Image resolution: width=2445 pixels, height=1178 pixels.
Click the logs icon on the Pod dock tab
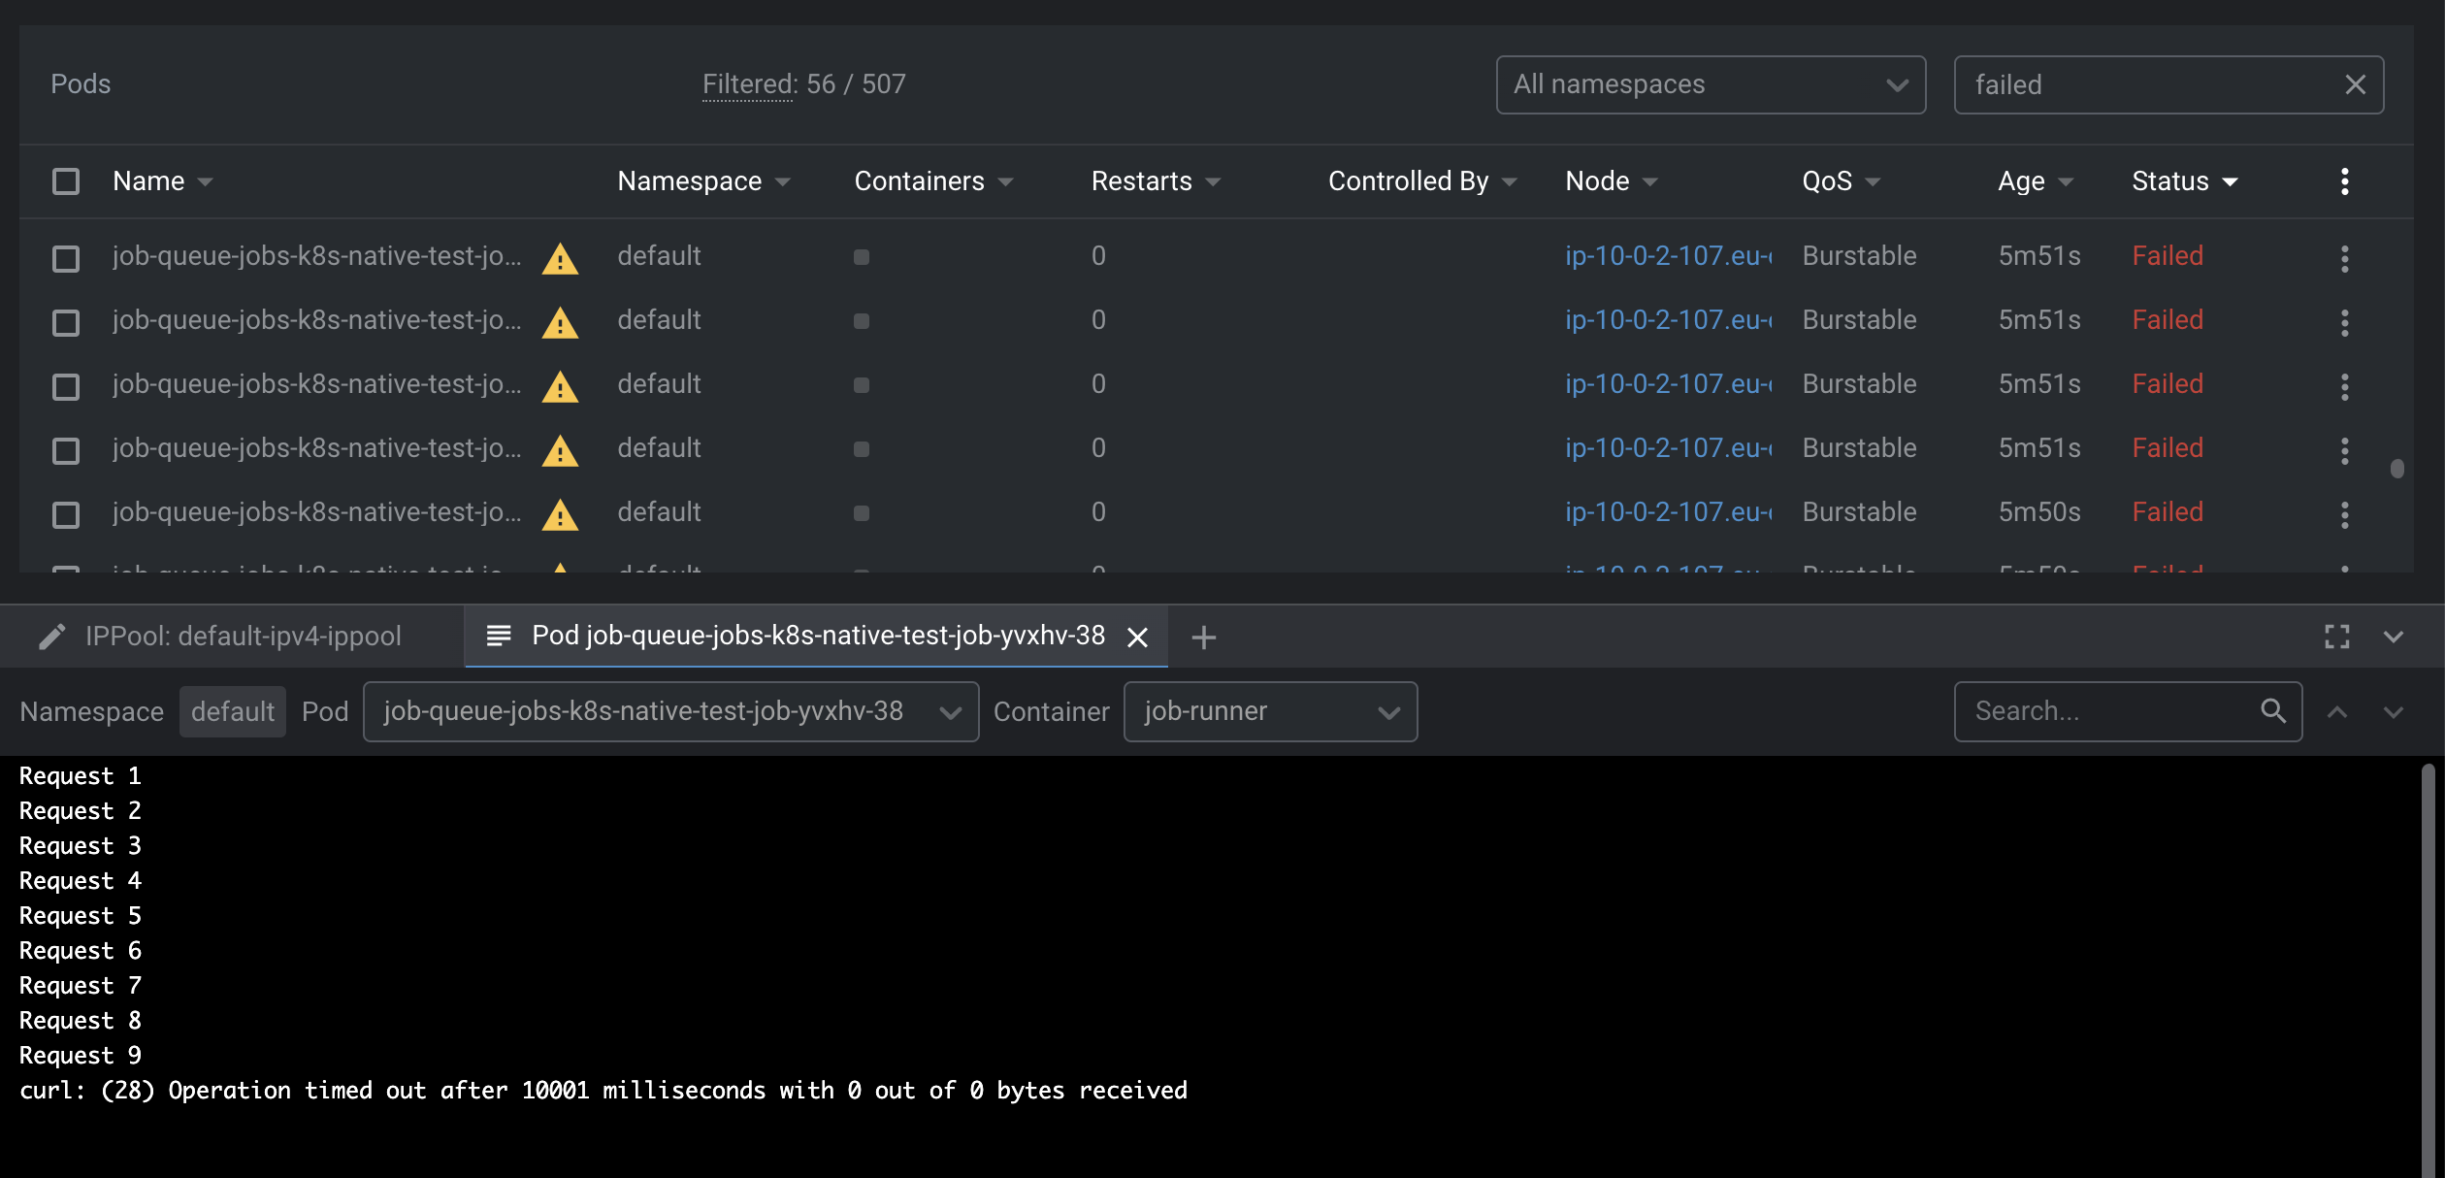[499, 637]
